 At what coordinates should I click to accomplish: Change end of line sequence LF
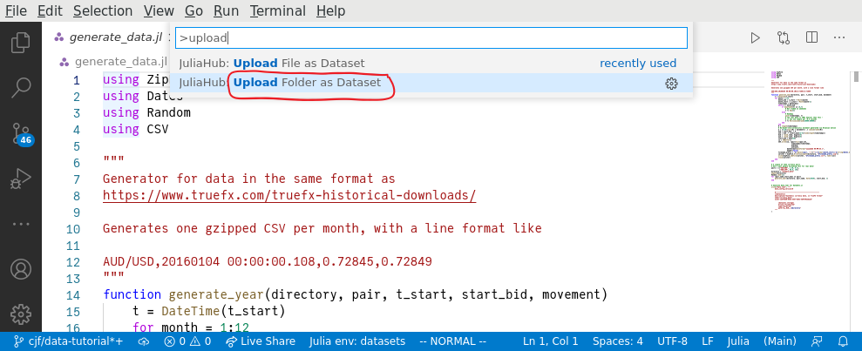tap(708, 341)
